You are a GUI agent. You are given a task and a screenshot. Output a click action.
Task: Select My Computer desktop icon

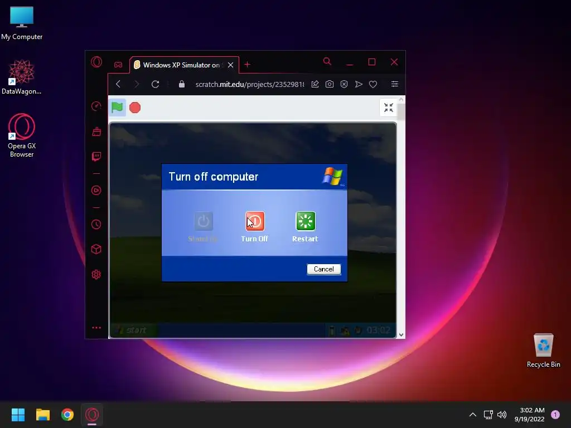(22, 23)
